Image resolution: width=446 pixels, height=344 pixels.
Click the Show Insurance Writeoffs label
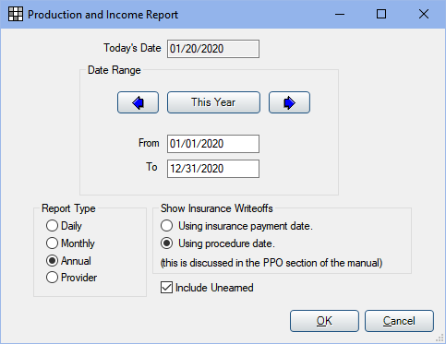217,208
